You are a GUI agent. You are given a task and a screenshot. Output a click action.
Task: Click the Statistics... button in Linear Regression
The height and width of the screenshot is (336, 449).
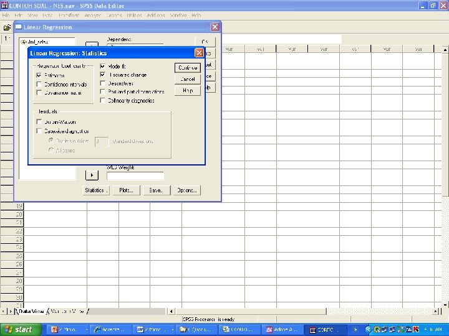click(96, 190)
